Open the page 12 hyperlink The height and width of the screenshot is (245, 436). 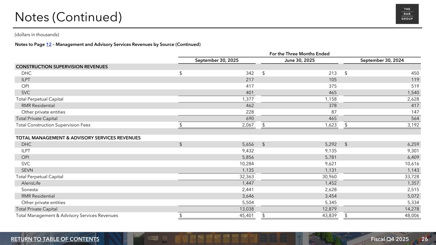(49, 44)
